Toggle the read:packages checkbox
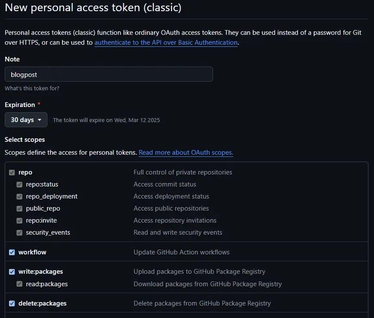Image resolution: width=374 pixels, height=318 pixels. coord(19,284)
